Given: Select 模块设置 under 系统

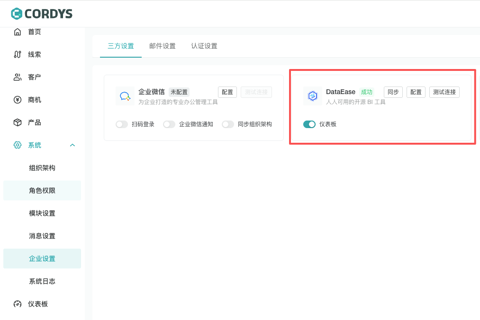Looking at the screenshot, I should click(x=42, y=213).
